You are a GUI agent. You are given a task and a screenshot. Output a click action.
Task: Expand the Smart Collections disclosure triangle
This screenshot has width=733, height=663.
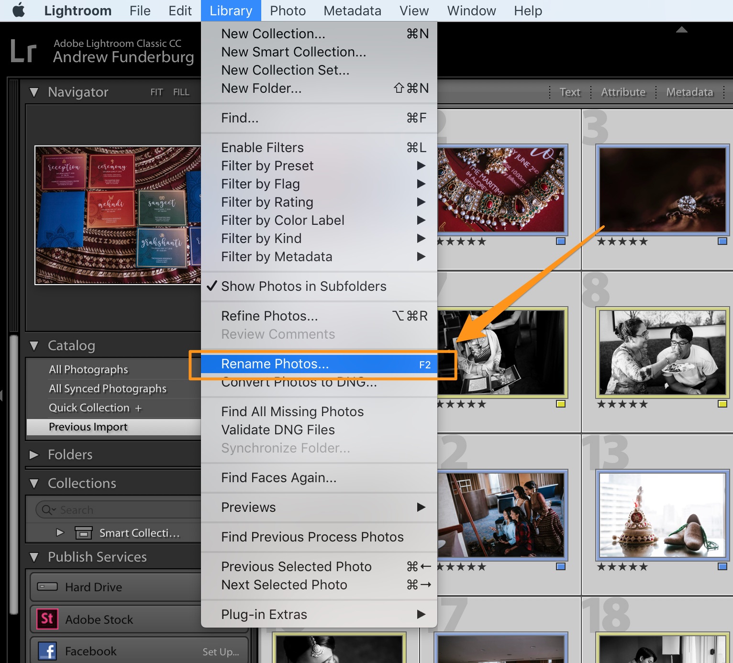point(60,532)
